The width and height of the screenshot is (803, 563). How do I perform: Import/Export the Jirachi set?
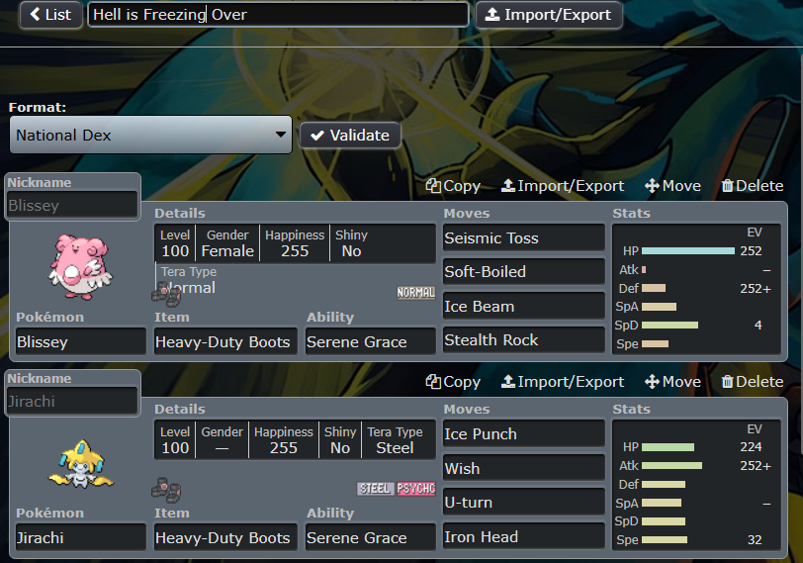(x=563, y=382)
